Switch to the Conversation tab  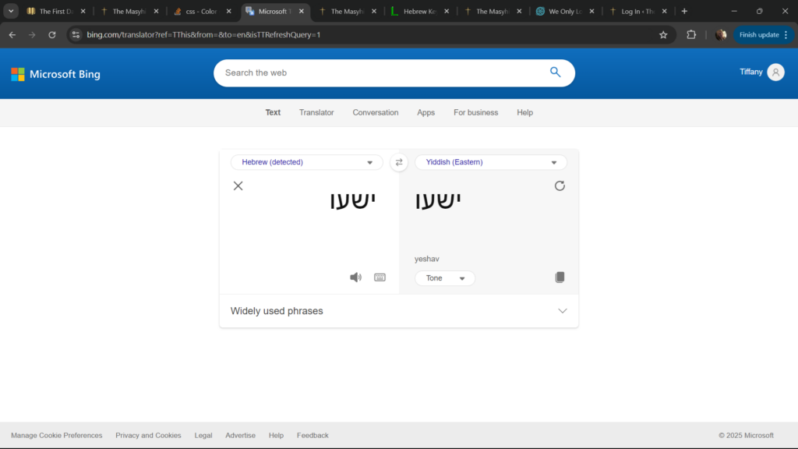pos(375,112)
